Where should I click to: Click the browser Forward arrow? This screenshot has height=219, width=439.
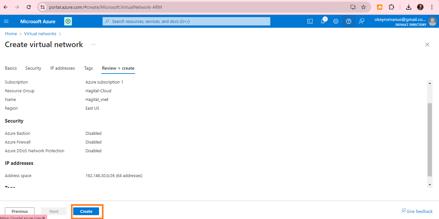17,7
